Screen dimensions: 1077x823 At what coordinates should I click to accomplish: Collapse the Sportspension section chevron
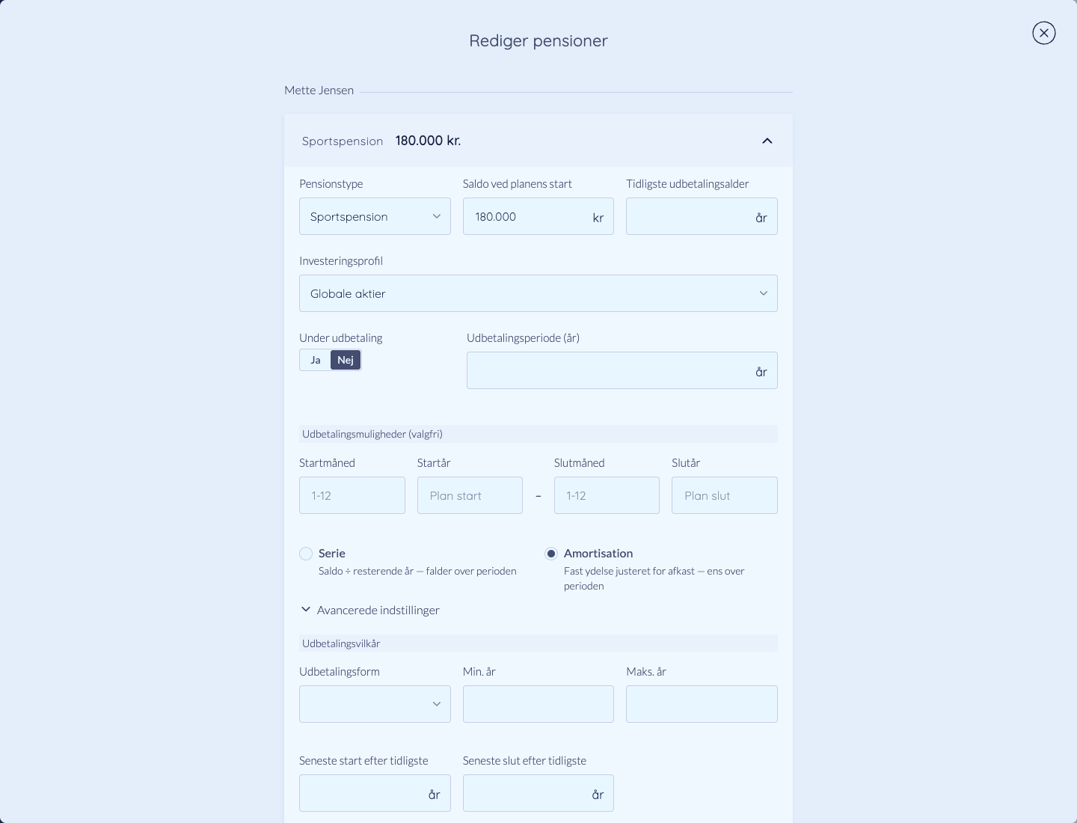click(767, 141)
